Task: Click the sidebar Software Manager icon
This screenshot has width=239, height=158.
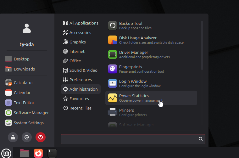Action: pos(8,113)
